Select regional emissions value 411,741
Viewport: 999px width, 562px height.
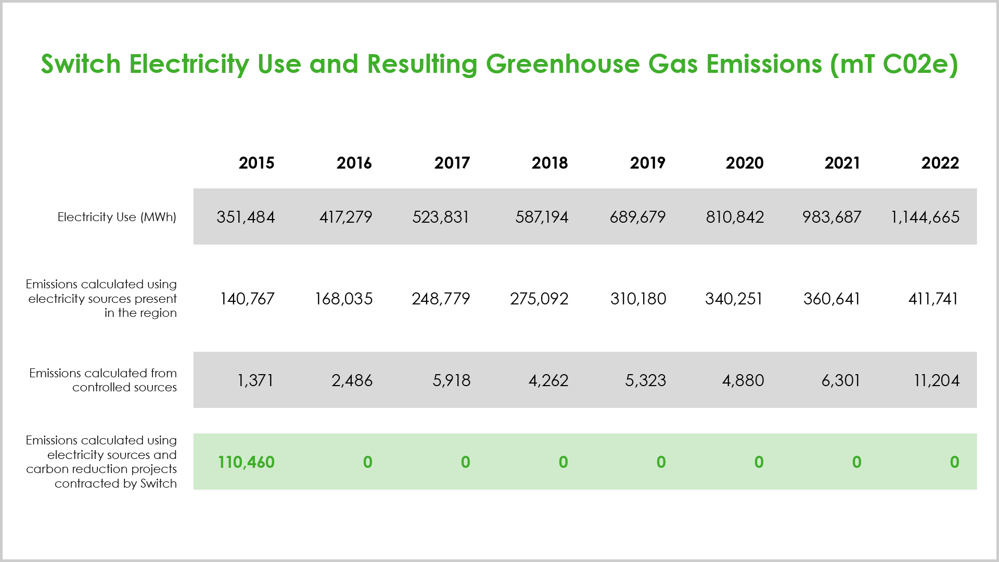point(933,299)
